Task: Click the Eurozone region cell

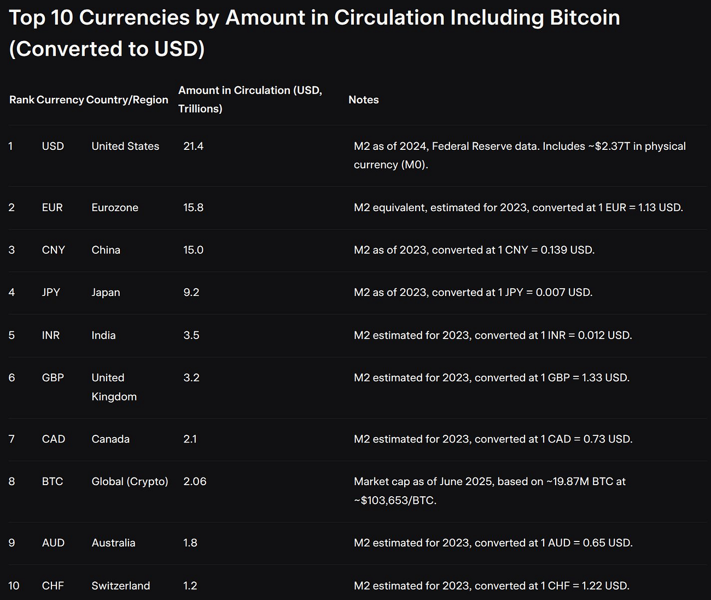Action: click(x=115, y=207)
